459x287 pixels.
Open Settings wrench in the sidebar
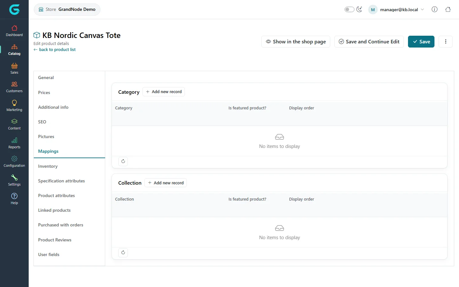pyautogui.click(x=14, y=180)
